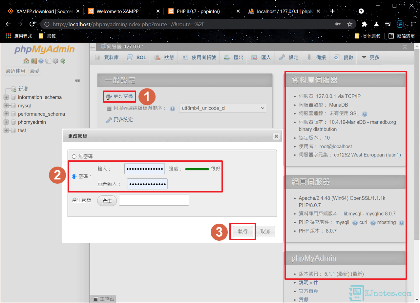Close the change password dialog
The height and width of the screenshot is (303, 420).
276,136
